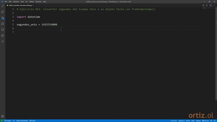The width and height of the screenshot is (217, 122).
Task: Click line number 5 in the gutter
Action: [x=13, y=24]
